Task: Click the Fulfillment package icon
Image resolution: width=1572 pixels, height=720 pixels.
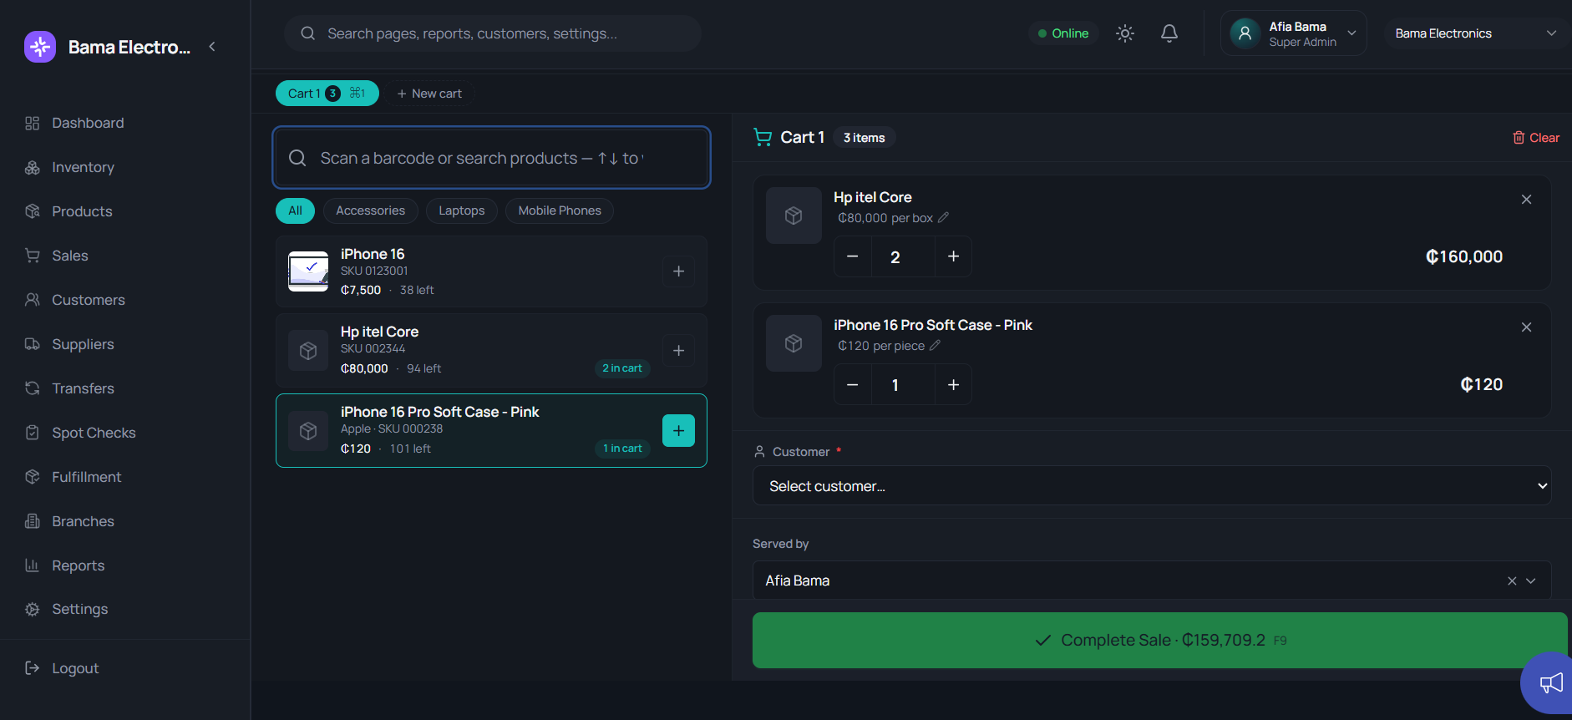Action: pyautogui.click(x=33, y=477)
